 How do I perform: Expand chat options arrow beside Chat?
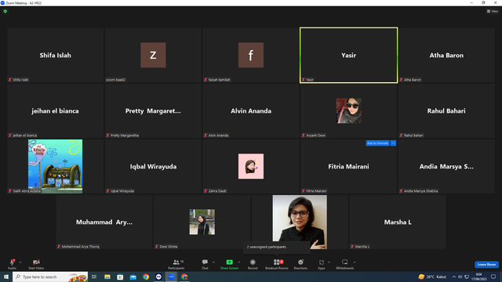213,262
